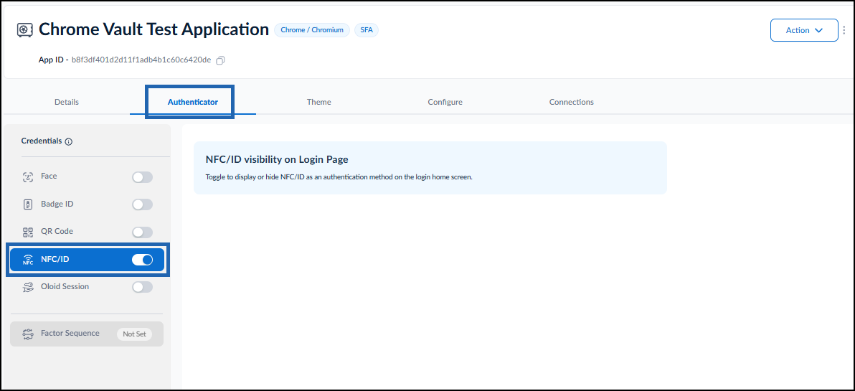Click the Not Set badge on Factor Sequence

134,334
